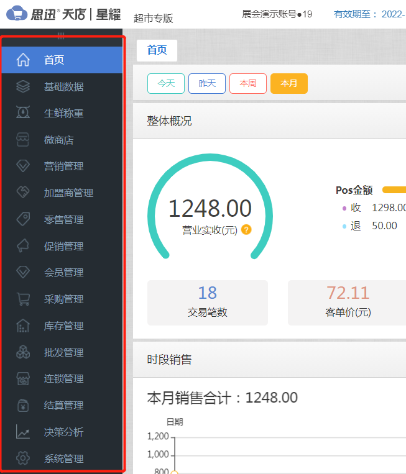Click the 退 50.00 legend entry
The height and width of the screenshot is (474, 406).
coord(369,226)
